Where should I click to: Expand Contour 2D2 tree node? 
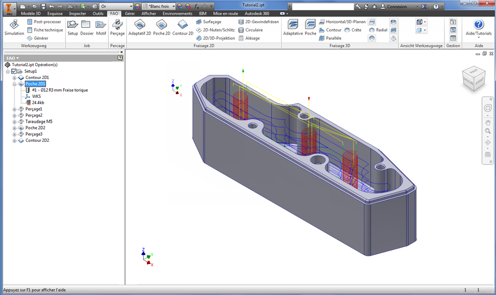click(14, 141)
